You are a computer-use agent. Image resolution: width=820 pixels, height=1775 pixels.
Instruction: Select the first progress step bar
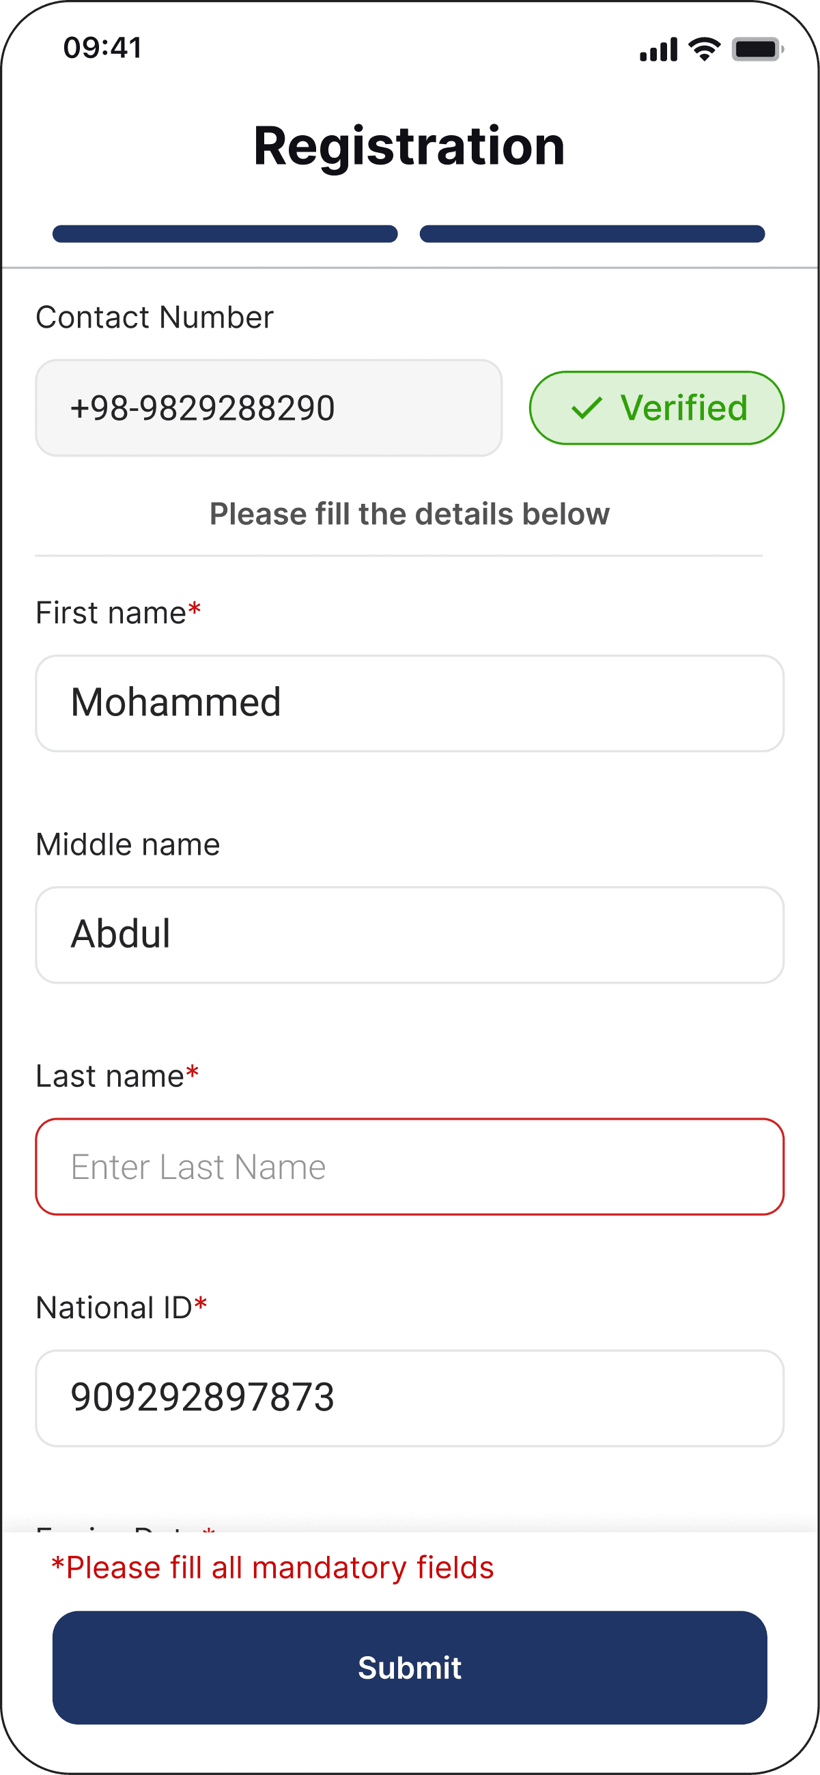coord(225,233)
